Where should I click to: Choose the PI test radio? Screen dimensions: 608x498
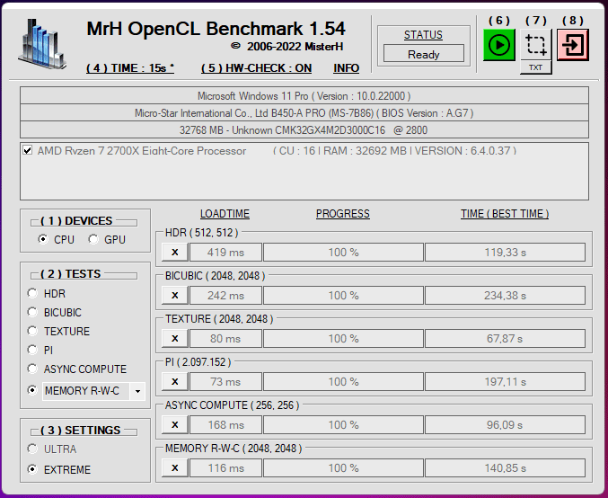(32, 350)
